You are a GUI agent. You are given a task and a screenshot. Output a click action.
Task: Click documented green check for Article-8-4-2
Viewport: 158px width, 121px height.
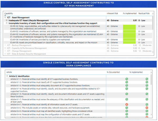[127, 108]
